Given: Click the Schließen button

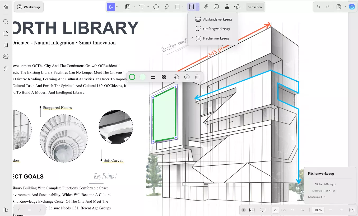Looking at the screenshot, I should 255,7.
